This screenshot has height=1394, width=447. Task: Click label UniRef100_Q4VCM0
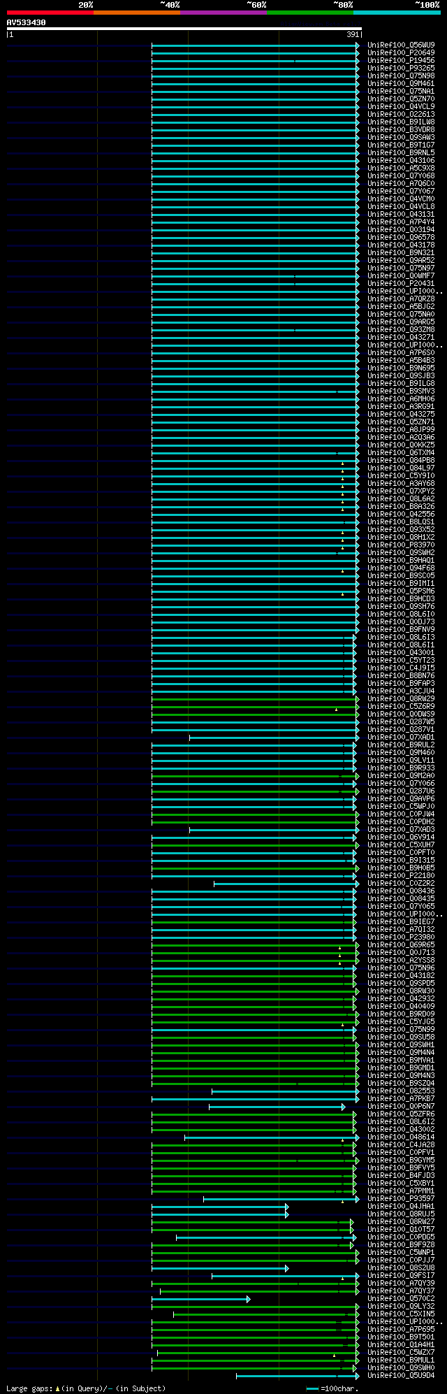pos(401,199)
